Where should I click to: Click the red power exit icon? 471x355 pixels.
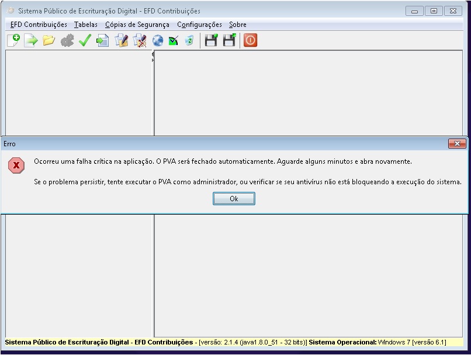coord(250,40)
